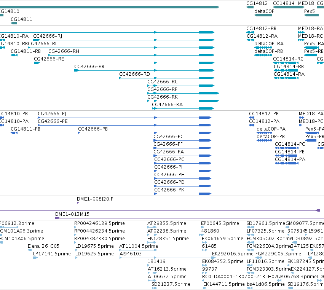
Task: Select the CG14814 gene label
Action: [x=284, y=3]
